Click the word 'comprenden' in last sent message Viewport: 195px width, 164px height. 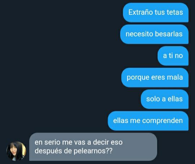(162, 121)
